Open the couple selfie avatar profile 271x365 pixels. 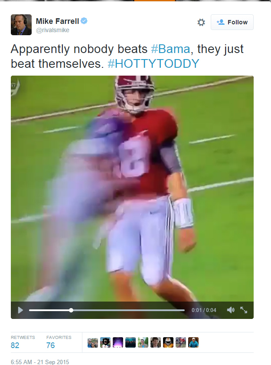pyautogui.click(x=93, y=342)
